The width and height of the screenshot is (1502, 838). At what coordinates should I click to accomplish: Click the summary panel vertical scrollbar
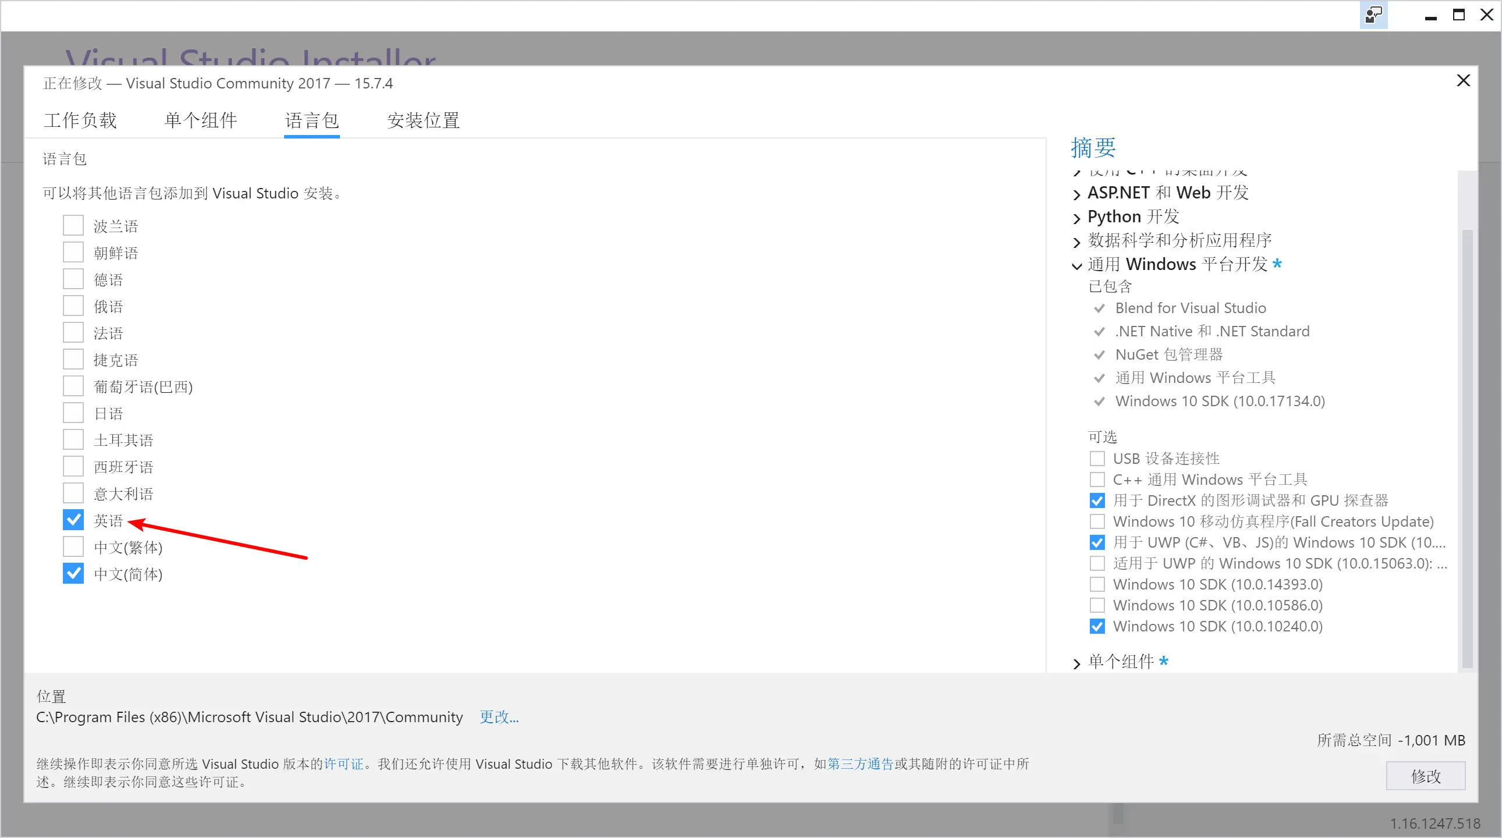click(1467, 449)
